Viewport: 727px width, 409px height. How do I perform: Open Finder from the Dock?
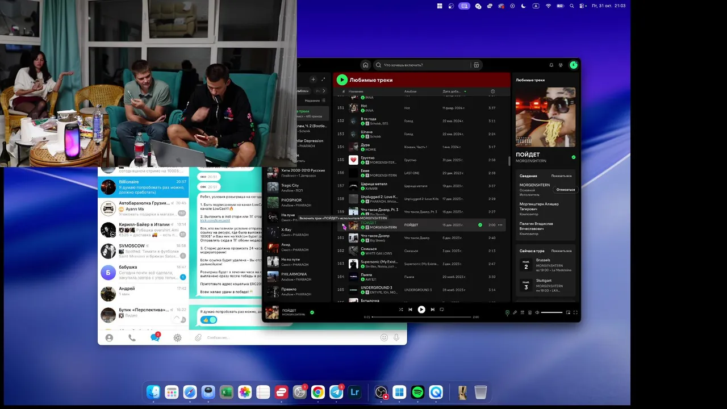click(x=153, y=392)
